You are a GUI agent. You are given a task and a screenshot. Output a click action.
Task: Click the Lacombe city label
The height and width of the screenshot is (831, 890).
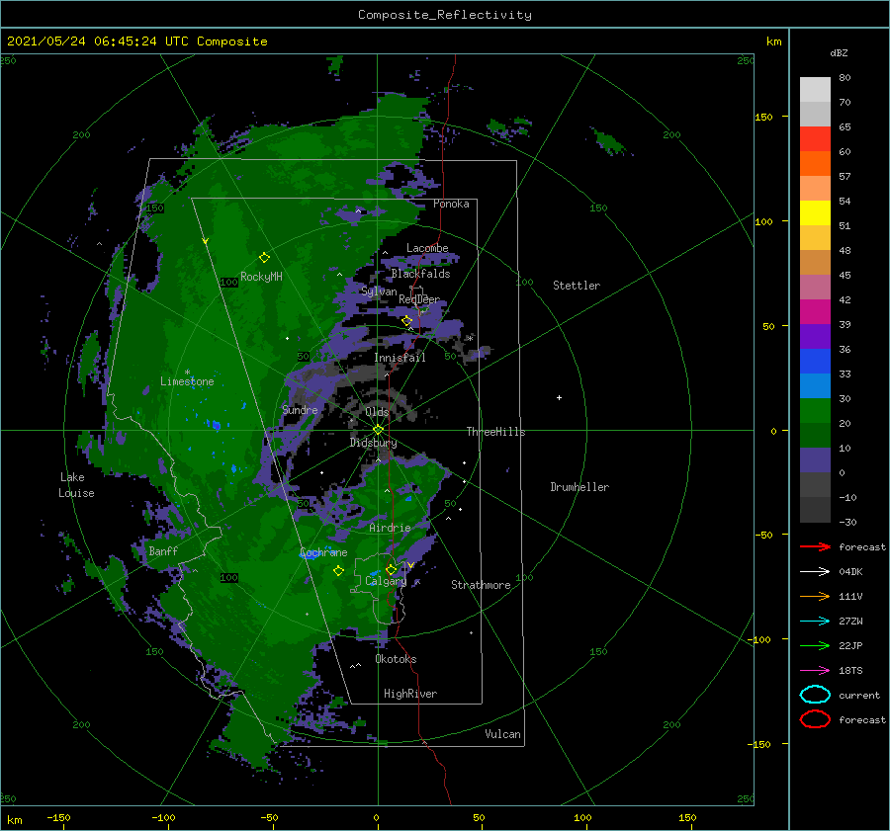(x=427, y=248)
